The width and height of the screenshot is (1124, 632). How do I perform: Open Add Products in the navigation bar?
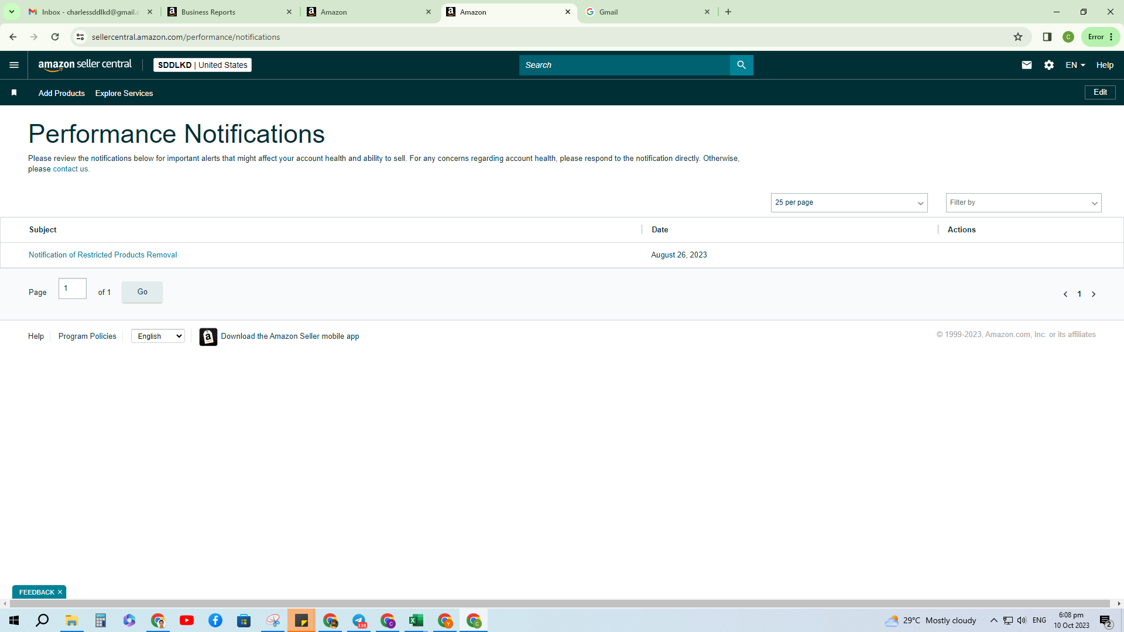point(61,93)
